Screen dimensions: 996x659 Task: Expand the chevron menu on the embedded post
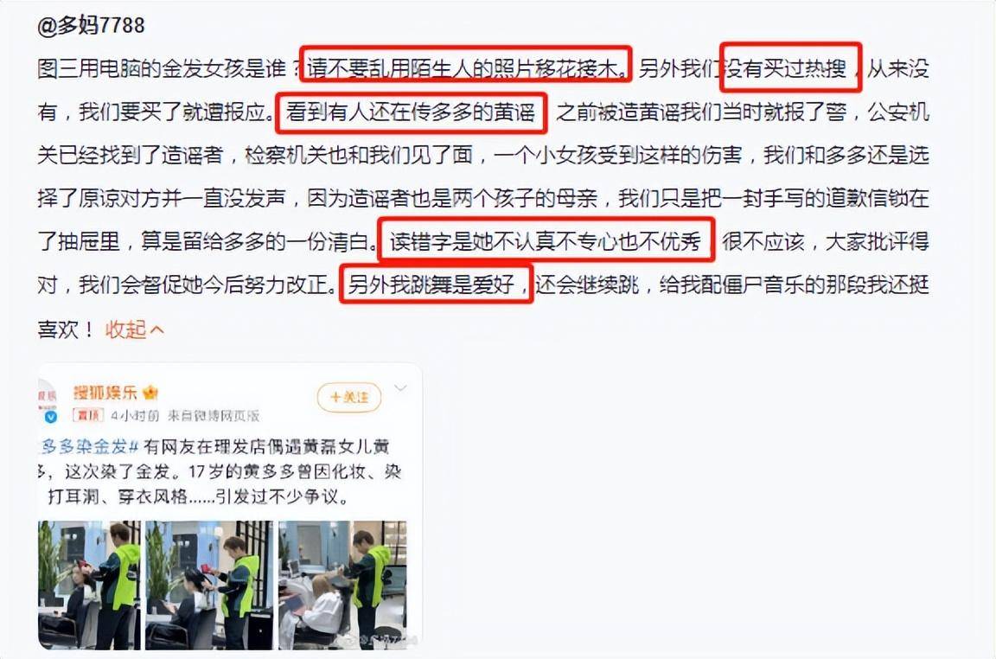click(x=400, y=387)
